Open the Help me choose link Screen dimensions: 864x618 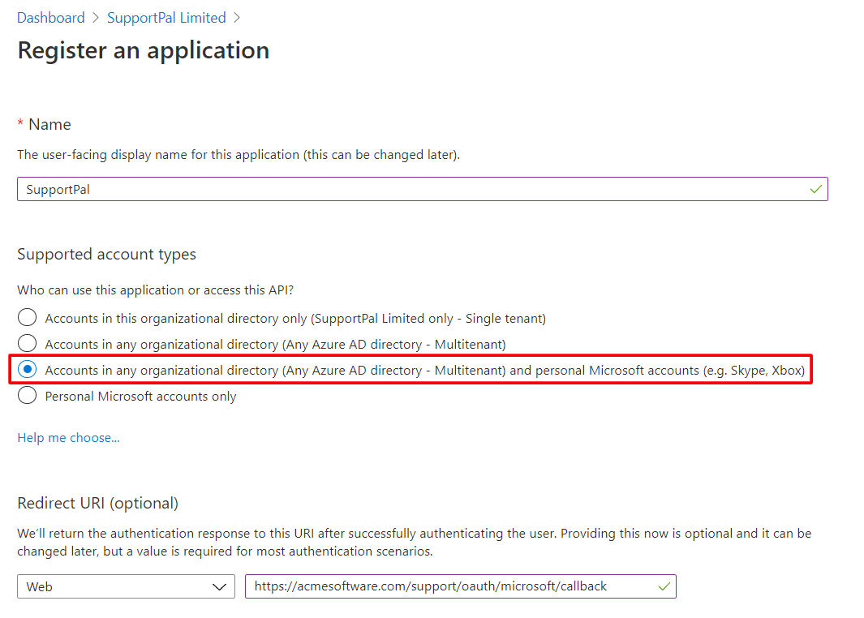coord(68,437)
